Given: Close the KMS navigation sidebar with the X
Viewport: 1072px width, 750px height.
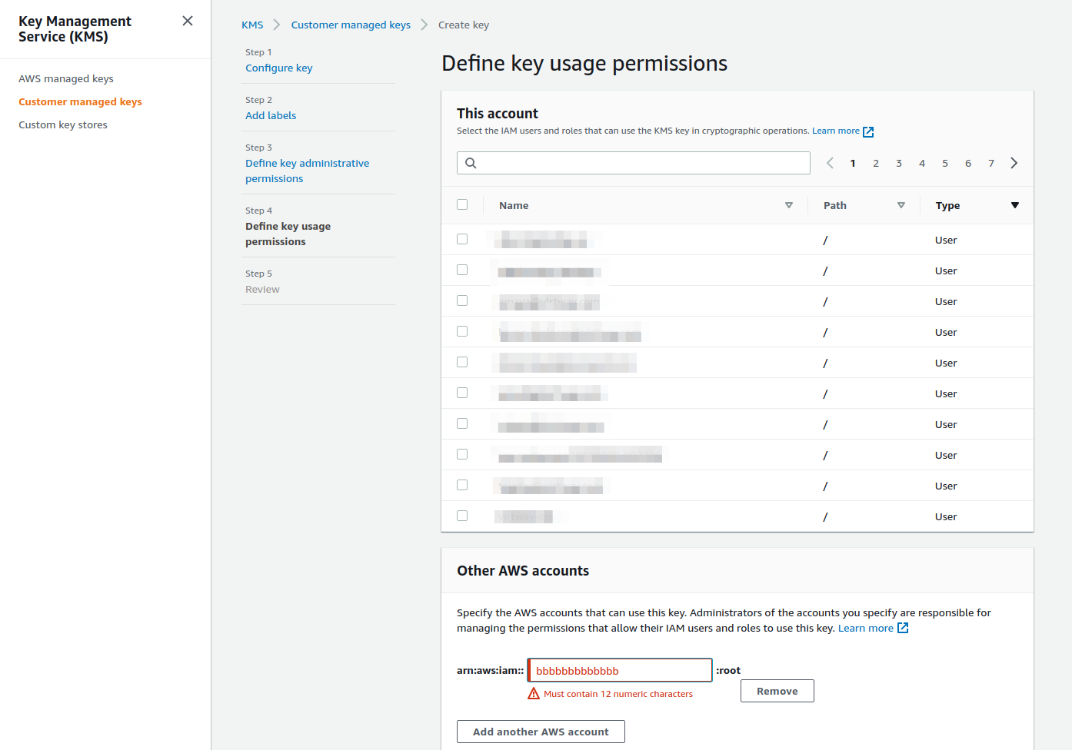Looking at the screenshot, I should (187, 21).
